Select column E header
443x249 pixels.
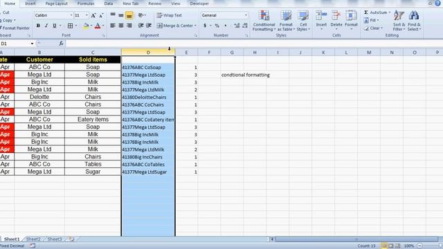[x=186, y=53]
